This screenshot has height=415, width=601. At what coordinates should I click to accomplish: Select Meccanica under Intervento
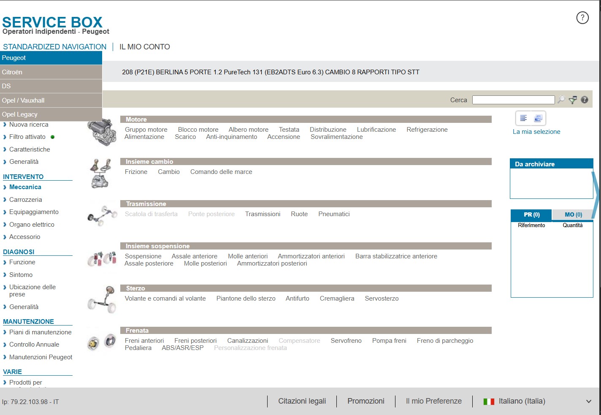(x=25, y=187)
